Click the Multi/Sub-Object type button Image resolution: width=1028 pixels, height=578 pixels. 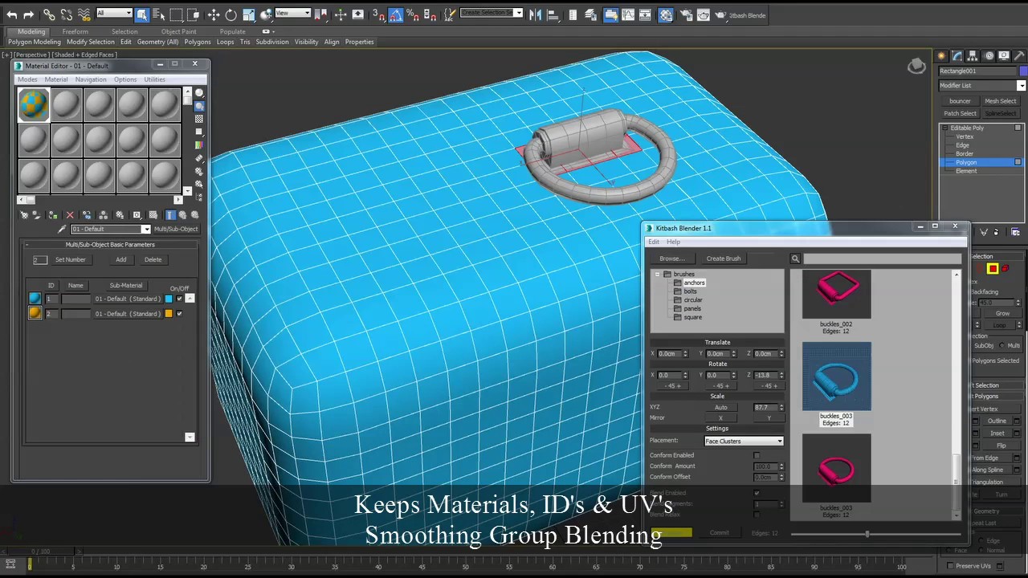[176, 229]
